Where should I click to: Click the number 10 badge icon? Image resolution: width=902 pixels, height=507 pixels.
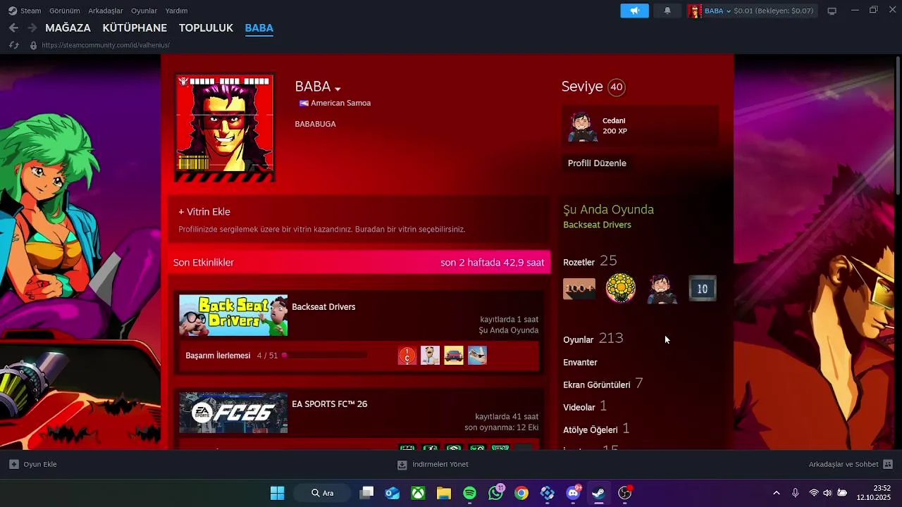click(x=702, y=289)
